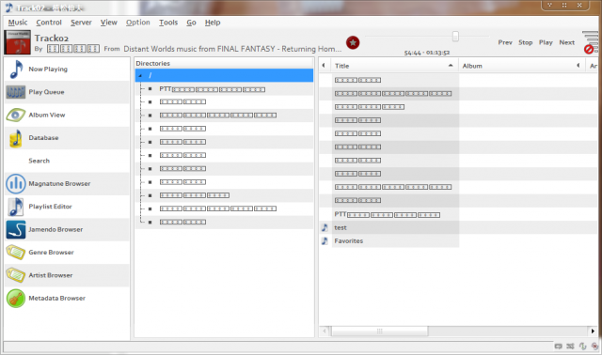Open the Help menu

(x=213, y=23)
